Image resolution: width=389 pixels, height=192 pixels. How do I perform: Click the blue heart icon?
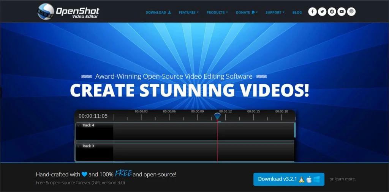(84, 175)
